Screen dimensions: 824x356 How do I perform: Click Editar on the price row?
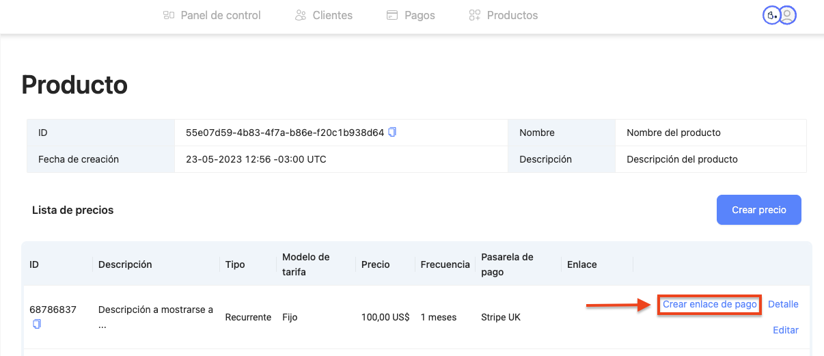point(785,329)
